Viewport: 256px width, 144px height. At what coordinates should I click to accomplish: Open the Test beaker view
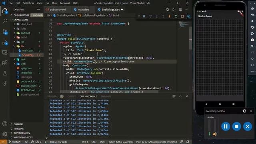[5, 73]
